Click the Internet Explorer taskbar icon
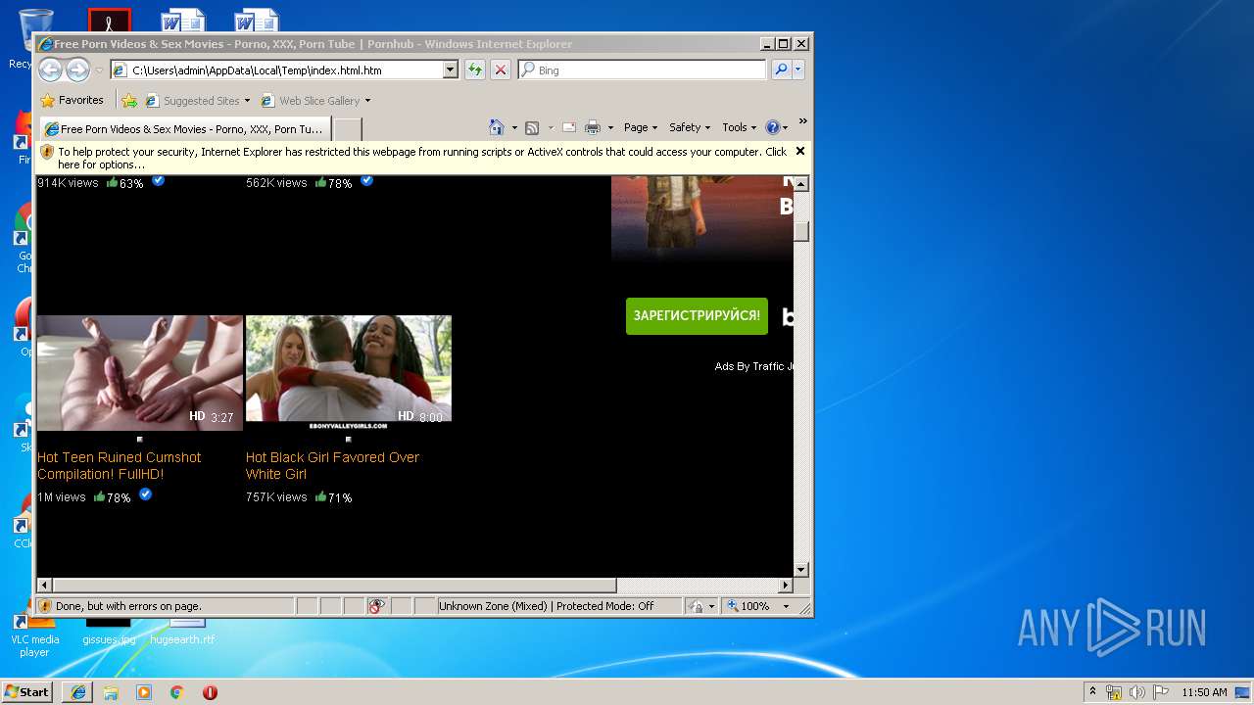 tap(78, 692)
